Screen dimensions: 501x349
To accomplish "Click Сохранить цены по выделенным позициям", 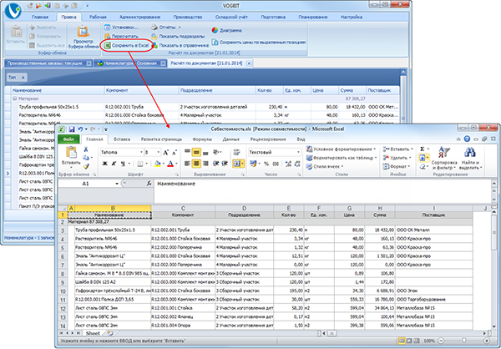I will (259, 42).
